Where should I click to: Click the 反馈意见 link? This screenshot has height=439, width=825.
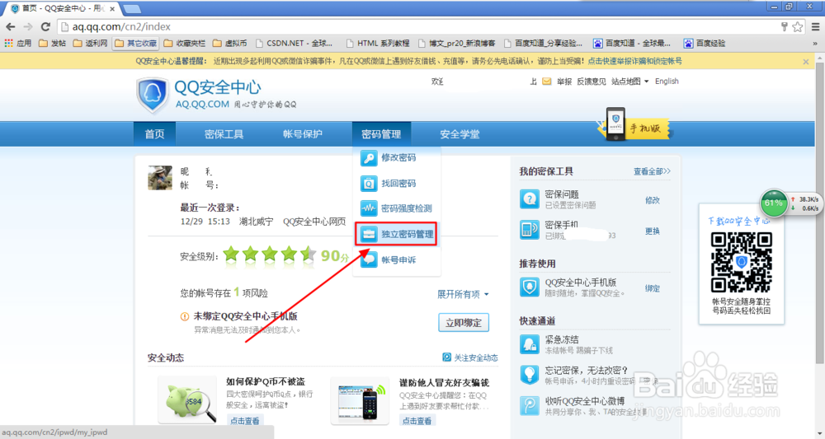[592, 82]
